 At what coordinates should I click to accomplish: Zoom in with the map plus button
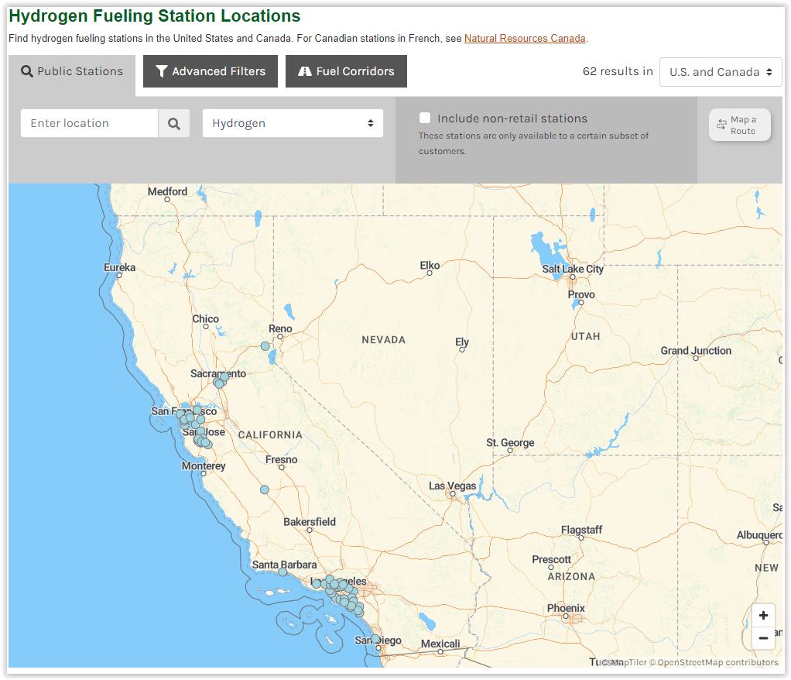click(763, 616)
